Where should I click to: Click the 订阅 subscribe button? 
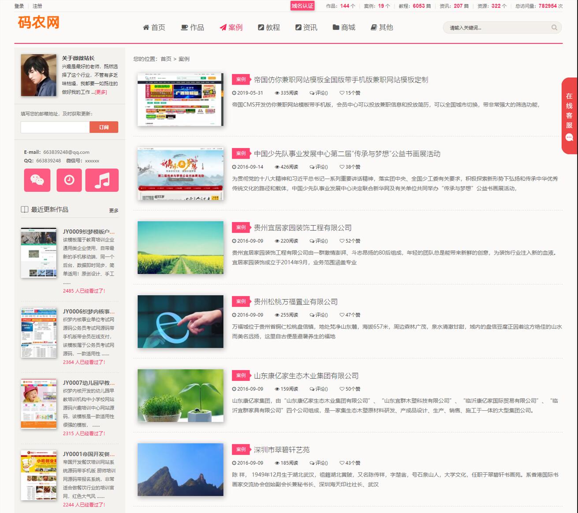coord(104,127)
